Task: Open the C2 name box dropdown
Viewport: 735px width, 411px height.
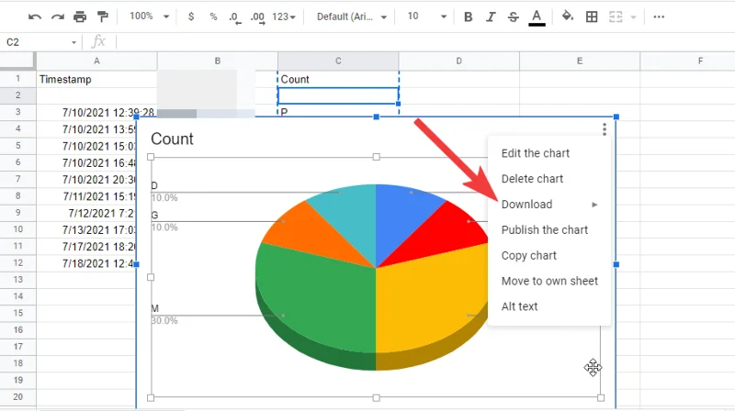Action: coord(73,42)
